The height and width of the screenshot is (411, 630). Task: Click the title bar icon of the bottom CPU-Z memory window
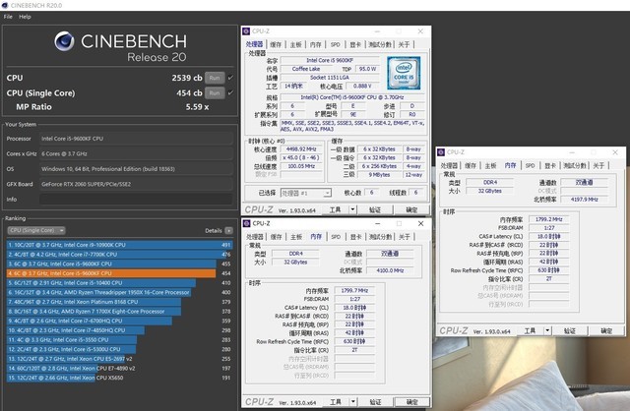pyautogui.click(x=247, y=223)
